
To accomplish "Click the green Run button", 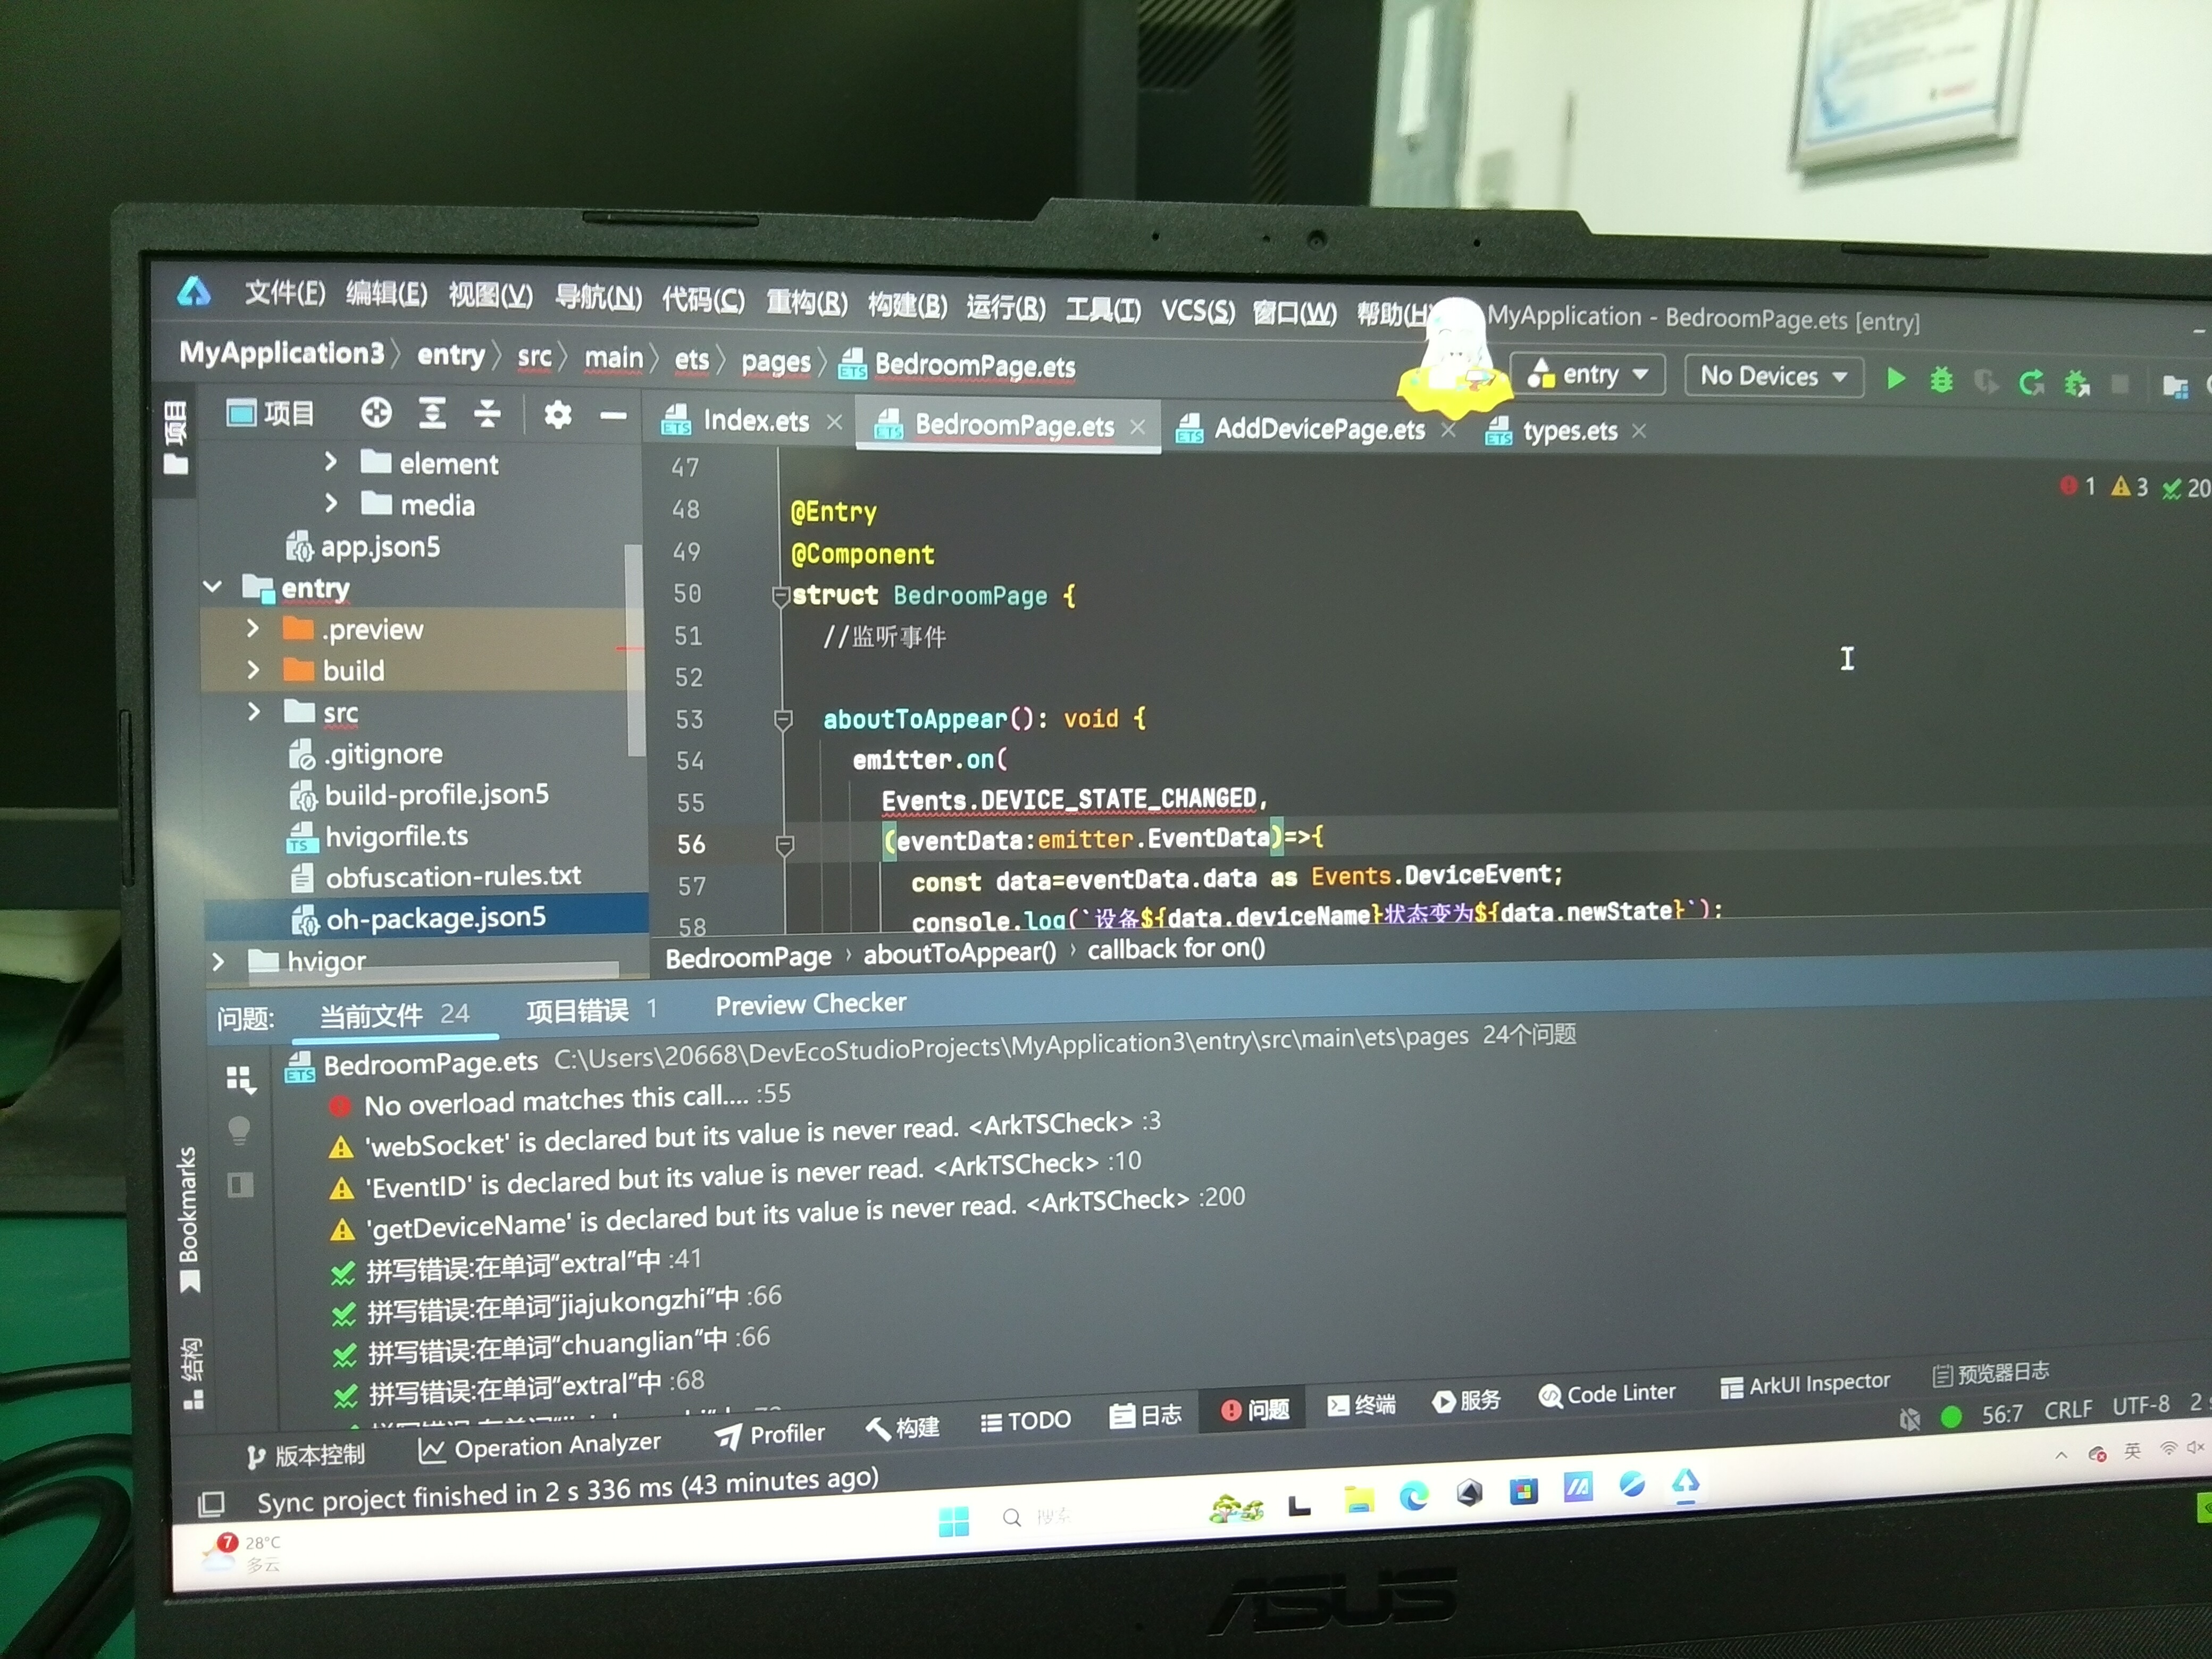I will [x=1895, y=379].
